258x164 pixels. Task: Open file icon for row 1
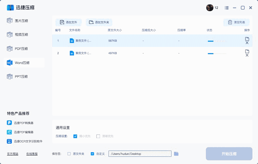point(247,39)
